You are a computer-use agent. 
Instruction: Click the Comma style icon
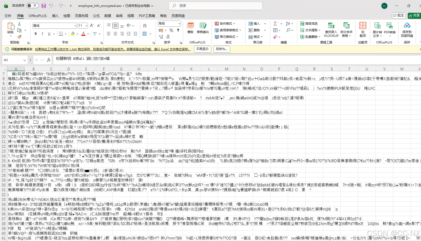(x=178, y=30)
